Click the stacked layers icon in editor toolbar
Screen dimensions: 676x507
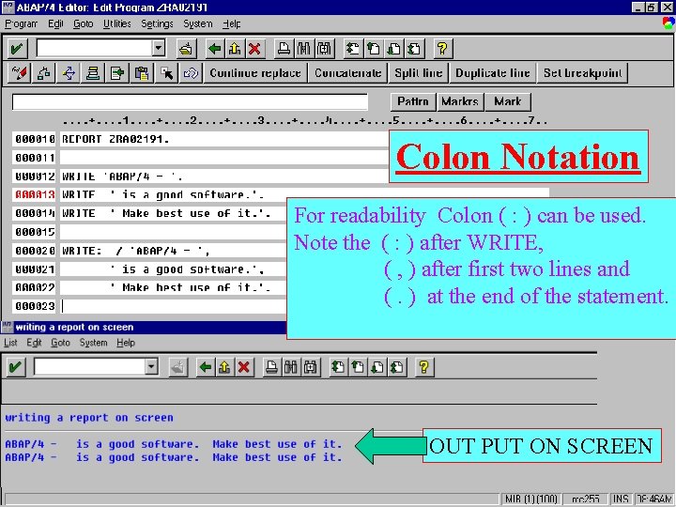[x=92, y=73]
